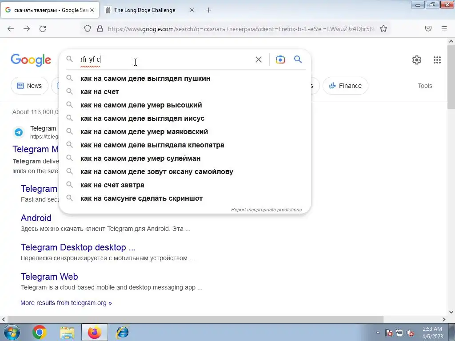This screenshot has height=341, width=455.
Task: Click the Telegram favicon in first result
Action: [19, 132]
